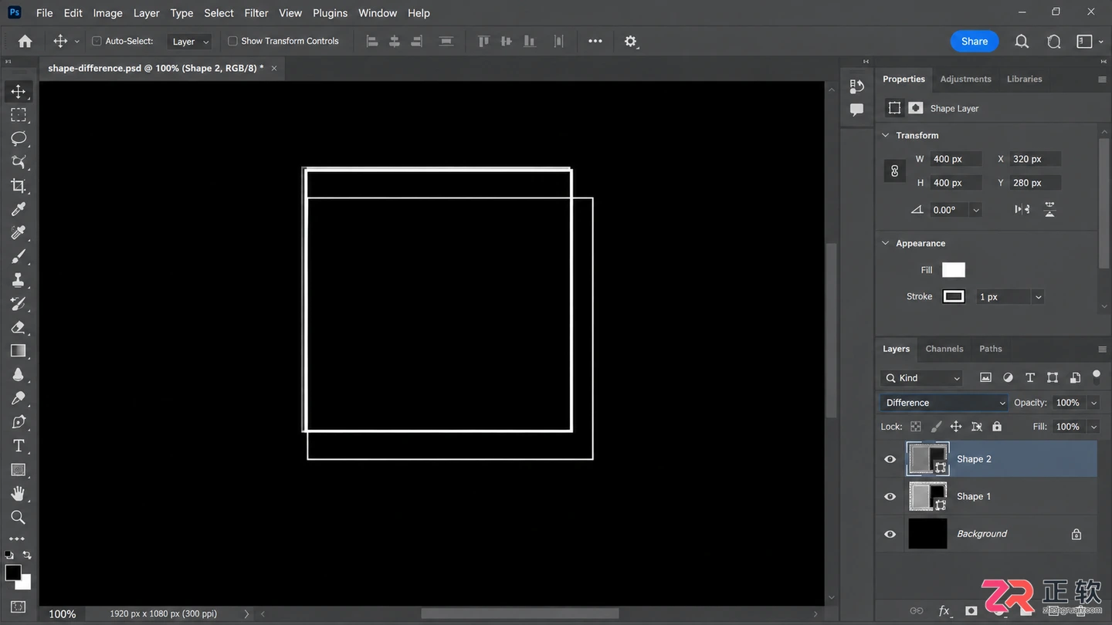Screen dimensions: 1112x625
Task: Switch to the Channels tab
Action: click(944, 349)
